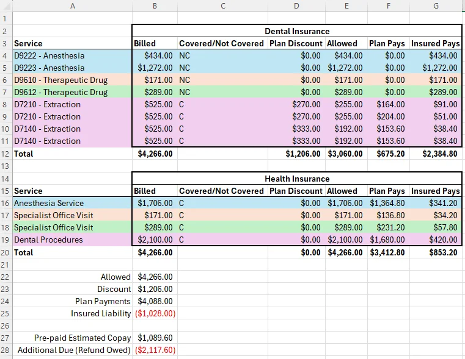Select column B header
Image resolution: width=465 pixels, height=359 pixels.
(155, 6)
